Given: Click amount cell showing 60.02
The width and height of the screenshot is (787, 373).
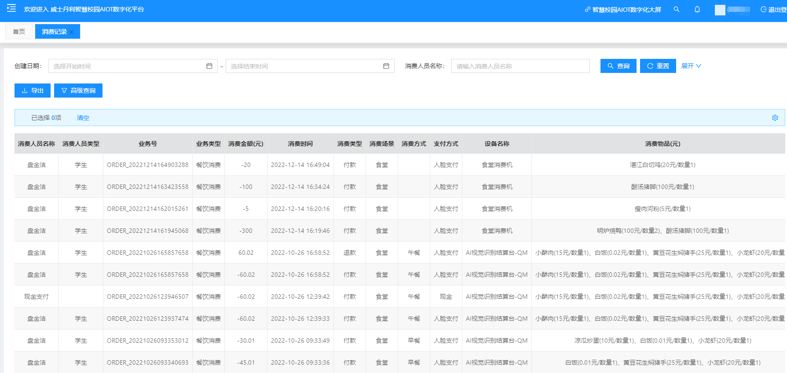Looking at the screenshot, I should [246, 253].
